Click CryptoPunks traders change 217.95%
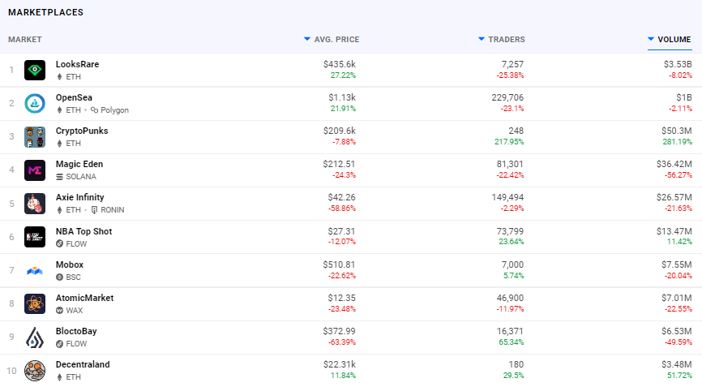The image size is (702, 387). [x=509, y=141]
